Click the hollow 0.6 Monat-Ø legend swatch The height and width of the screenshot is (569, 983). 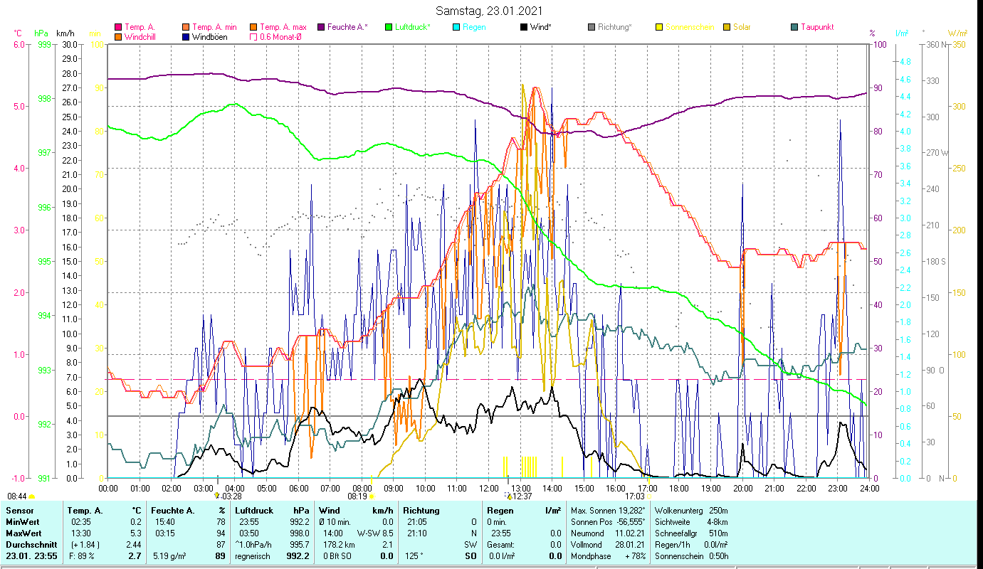[254, 37]
